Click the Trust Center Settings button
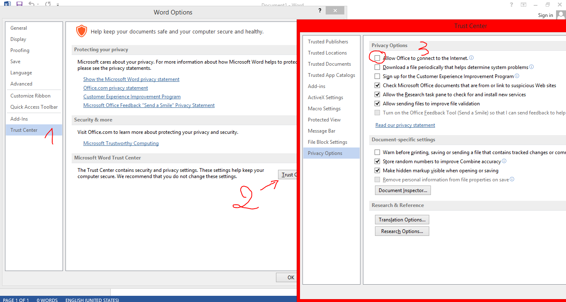The width and height of the screenshot is (566, 302). 288,175
